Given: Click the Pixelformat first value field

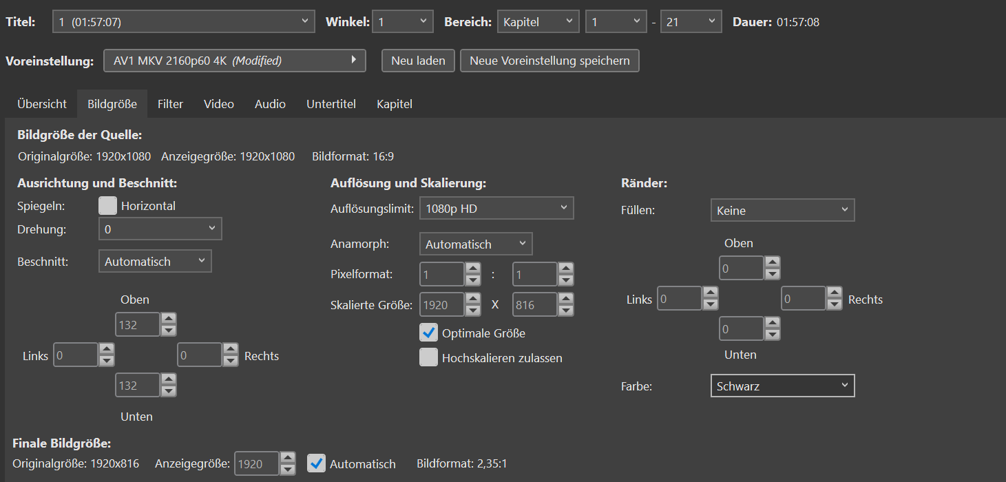Looking at the screenshot, I should [441, 274].
